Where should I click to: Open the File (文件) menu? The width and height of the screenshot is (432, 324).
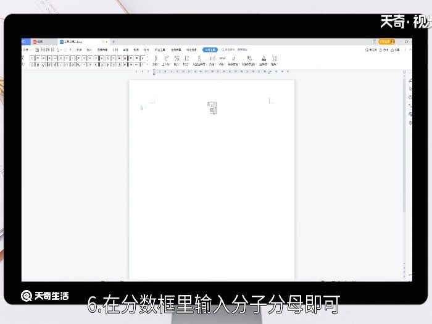(26, 50)
